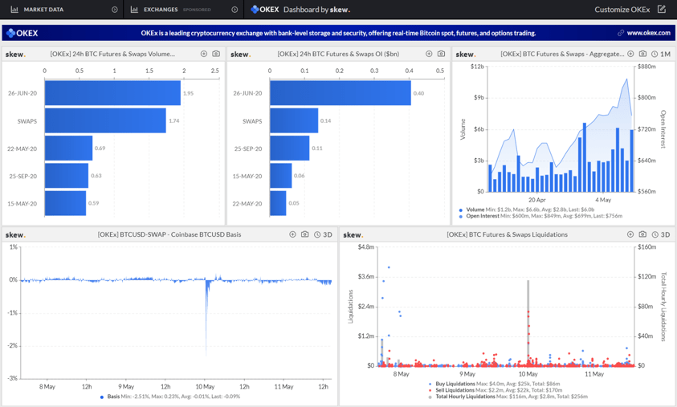Click the Customize OKEx edit icon

click(662, 10)
